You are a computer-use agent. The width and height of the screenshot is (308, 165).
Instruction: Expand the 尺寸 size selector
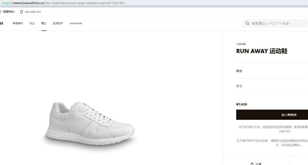(x=272, y=86)
